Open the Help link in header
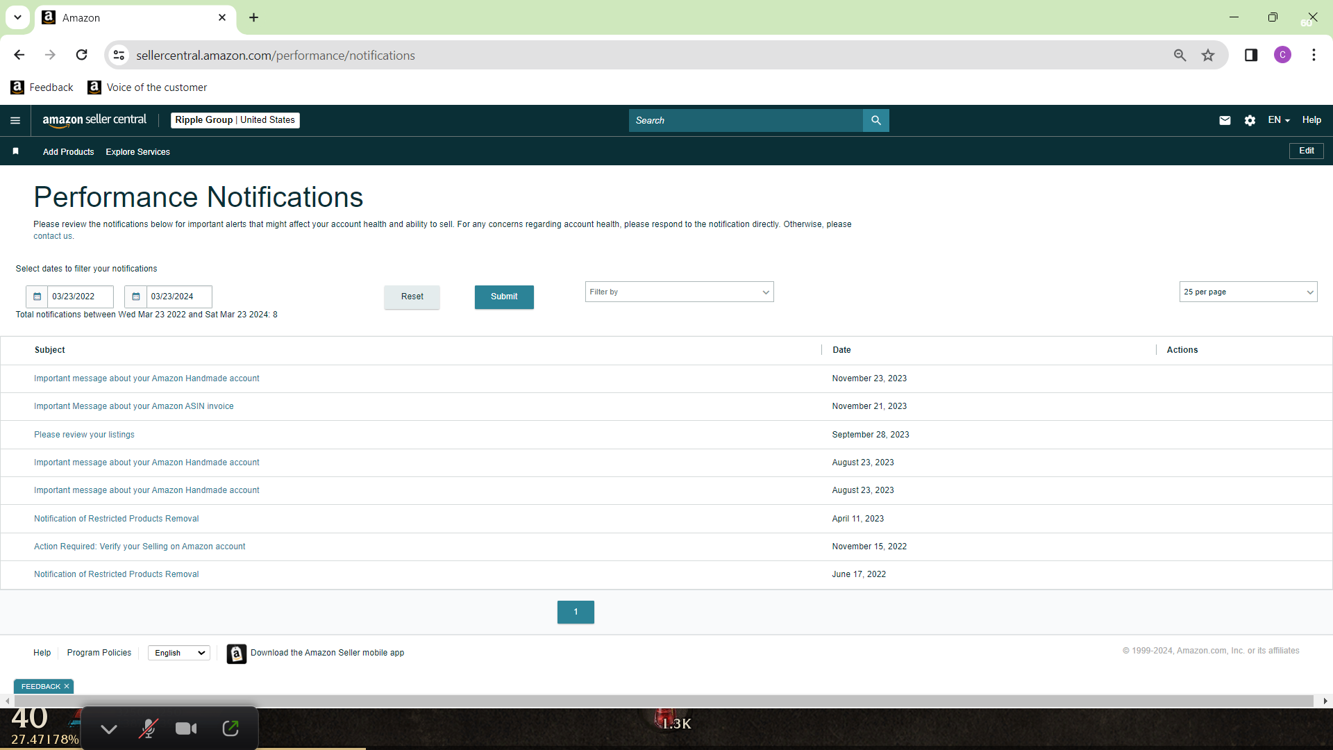 pos(1311,120)
